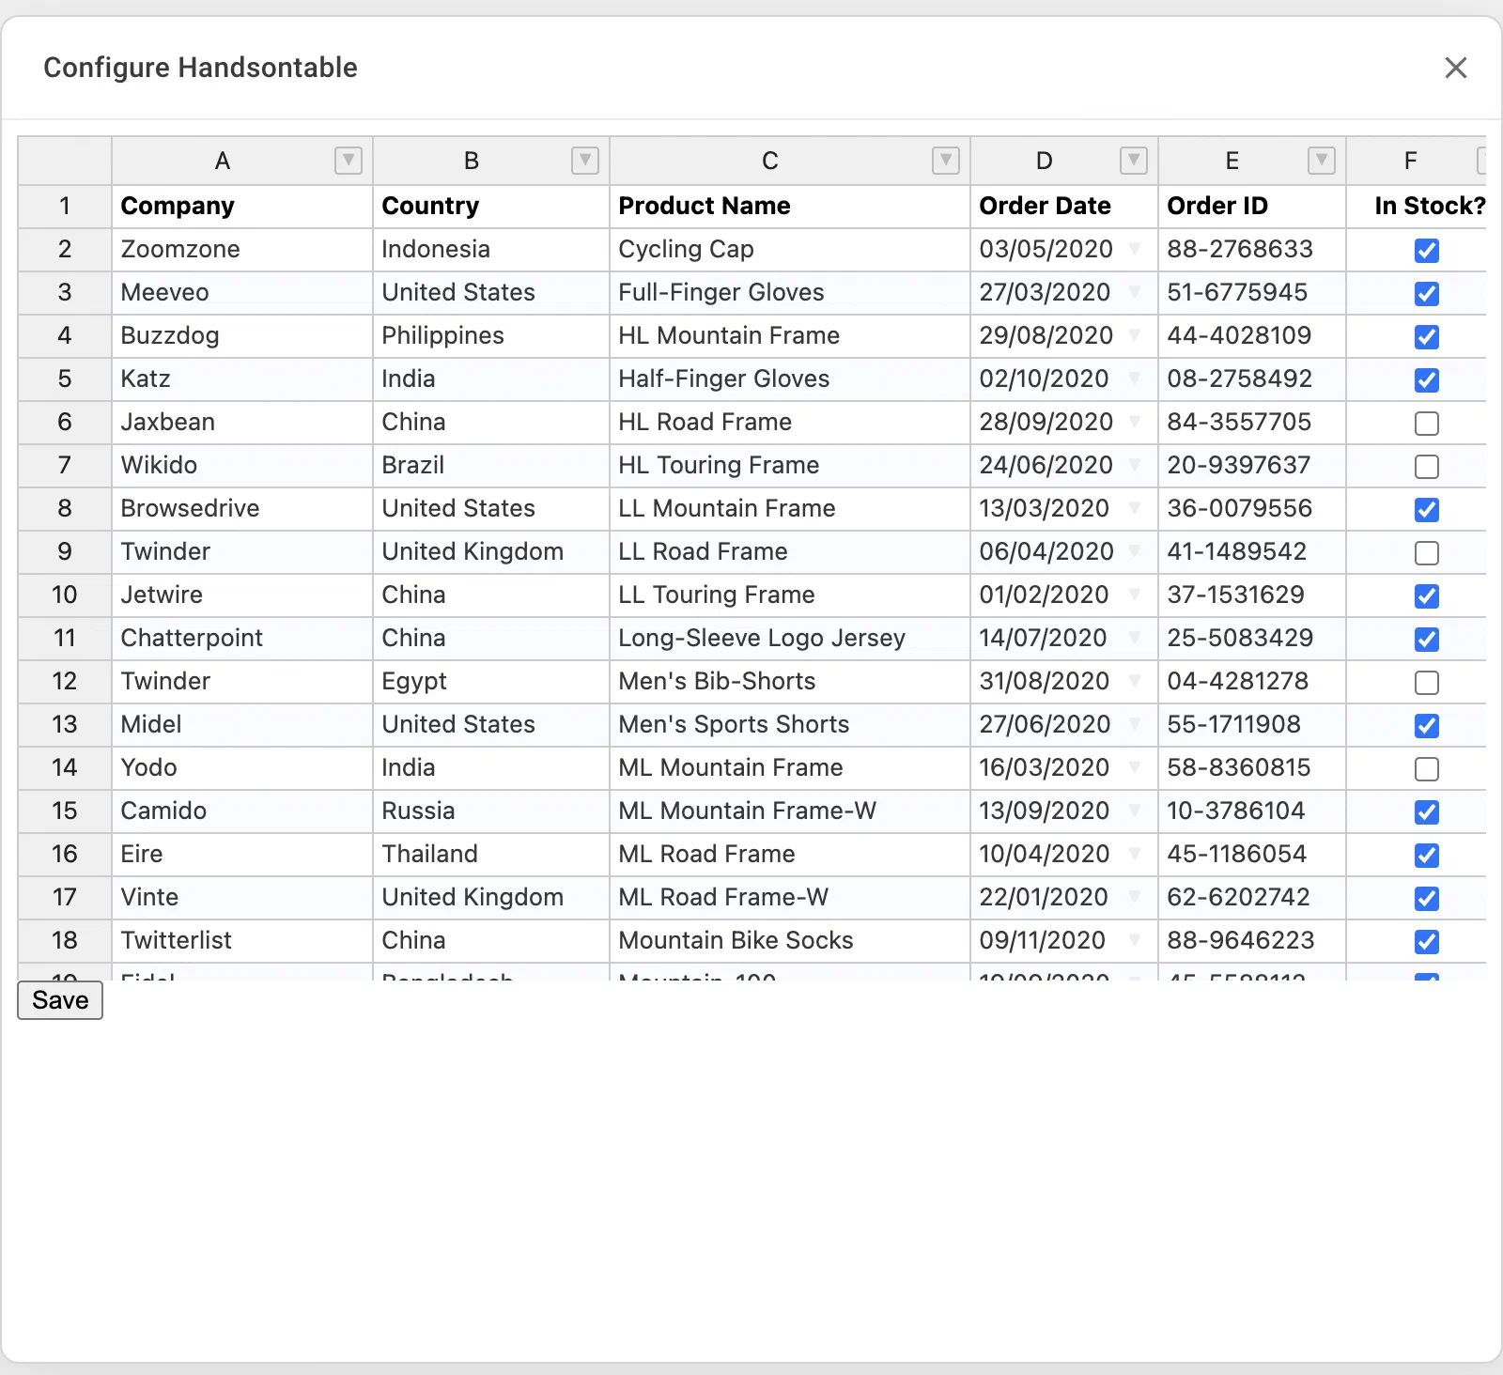
Task: Uncheck In Stock for Browsedrive row
Action: point(1427,510)
